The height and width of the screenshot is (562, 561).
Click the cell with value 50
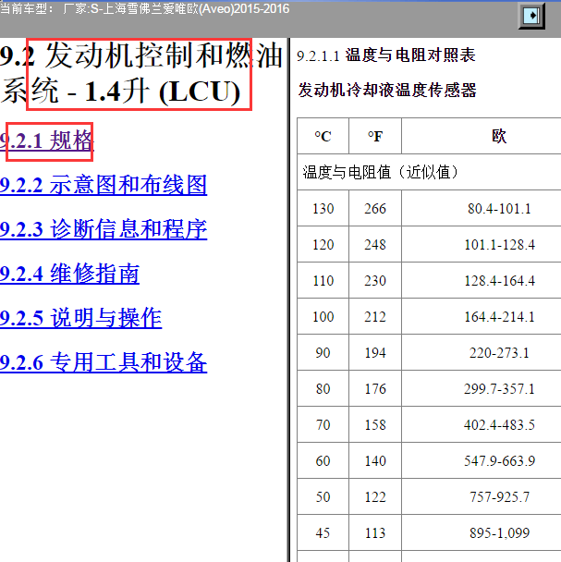point(323,497)
